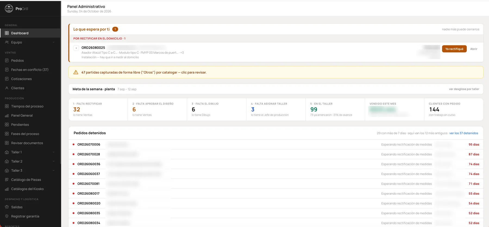
Task: Click Abrir for order ORD26080025
Action: tap(474, 49)
